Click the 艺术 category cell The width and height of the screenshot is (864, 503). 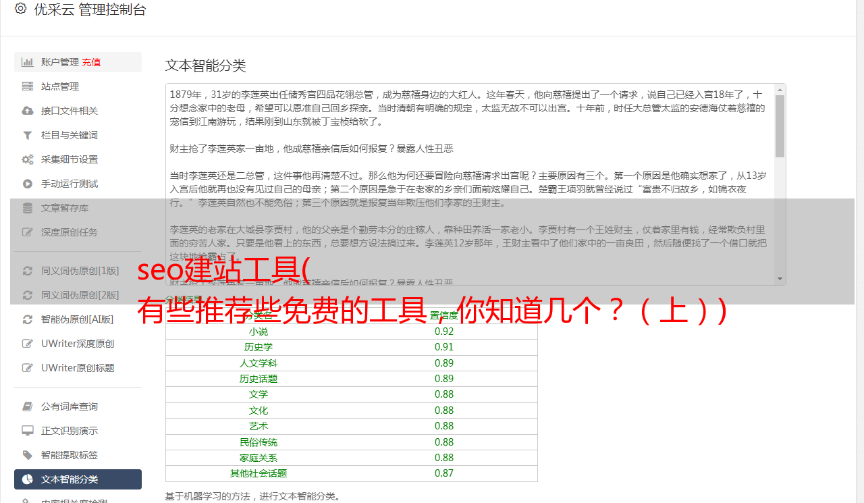coord(259,426)
